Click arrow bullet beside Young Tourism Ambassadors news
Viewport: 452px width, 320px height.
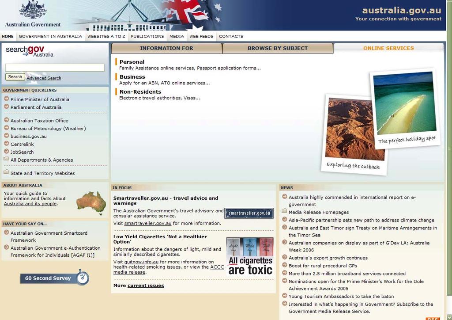[285, 296]
